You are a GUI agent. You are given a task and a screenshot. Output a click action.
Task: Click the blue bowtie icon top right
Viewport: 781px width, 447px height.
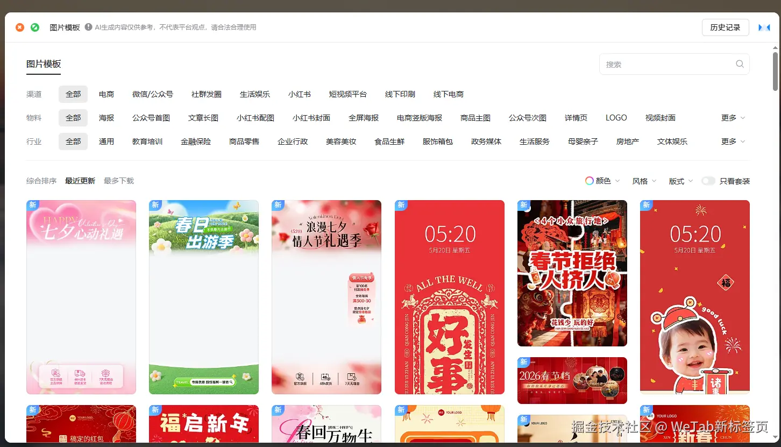click(x=764, y=27)
